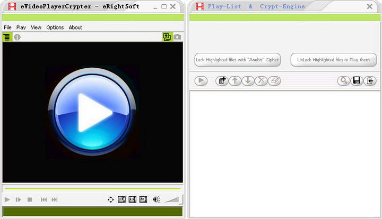The height and width of the screenshot is (219, 382).
Task: Click the film icon in Play-List title bar
Action: (199, 6)
